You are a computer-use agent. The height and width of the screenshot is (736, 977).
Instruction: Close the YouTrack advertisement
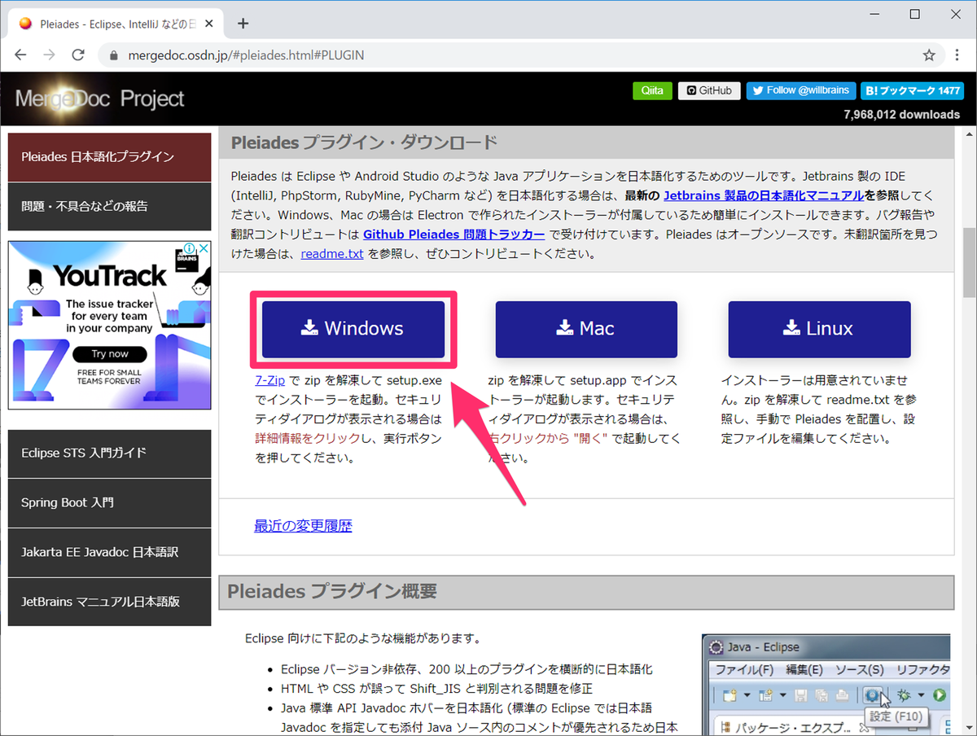point(204,248)
